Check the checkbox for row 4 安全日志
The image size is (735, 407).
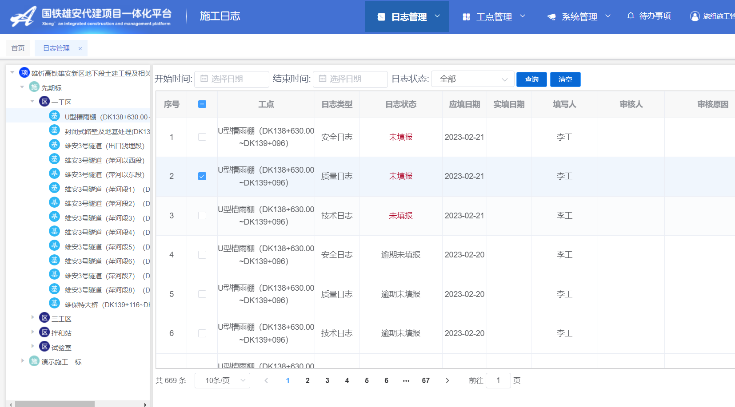tap(202, 255)
